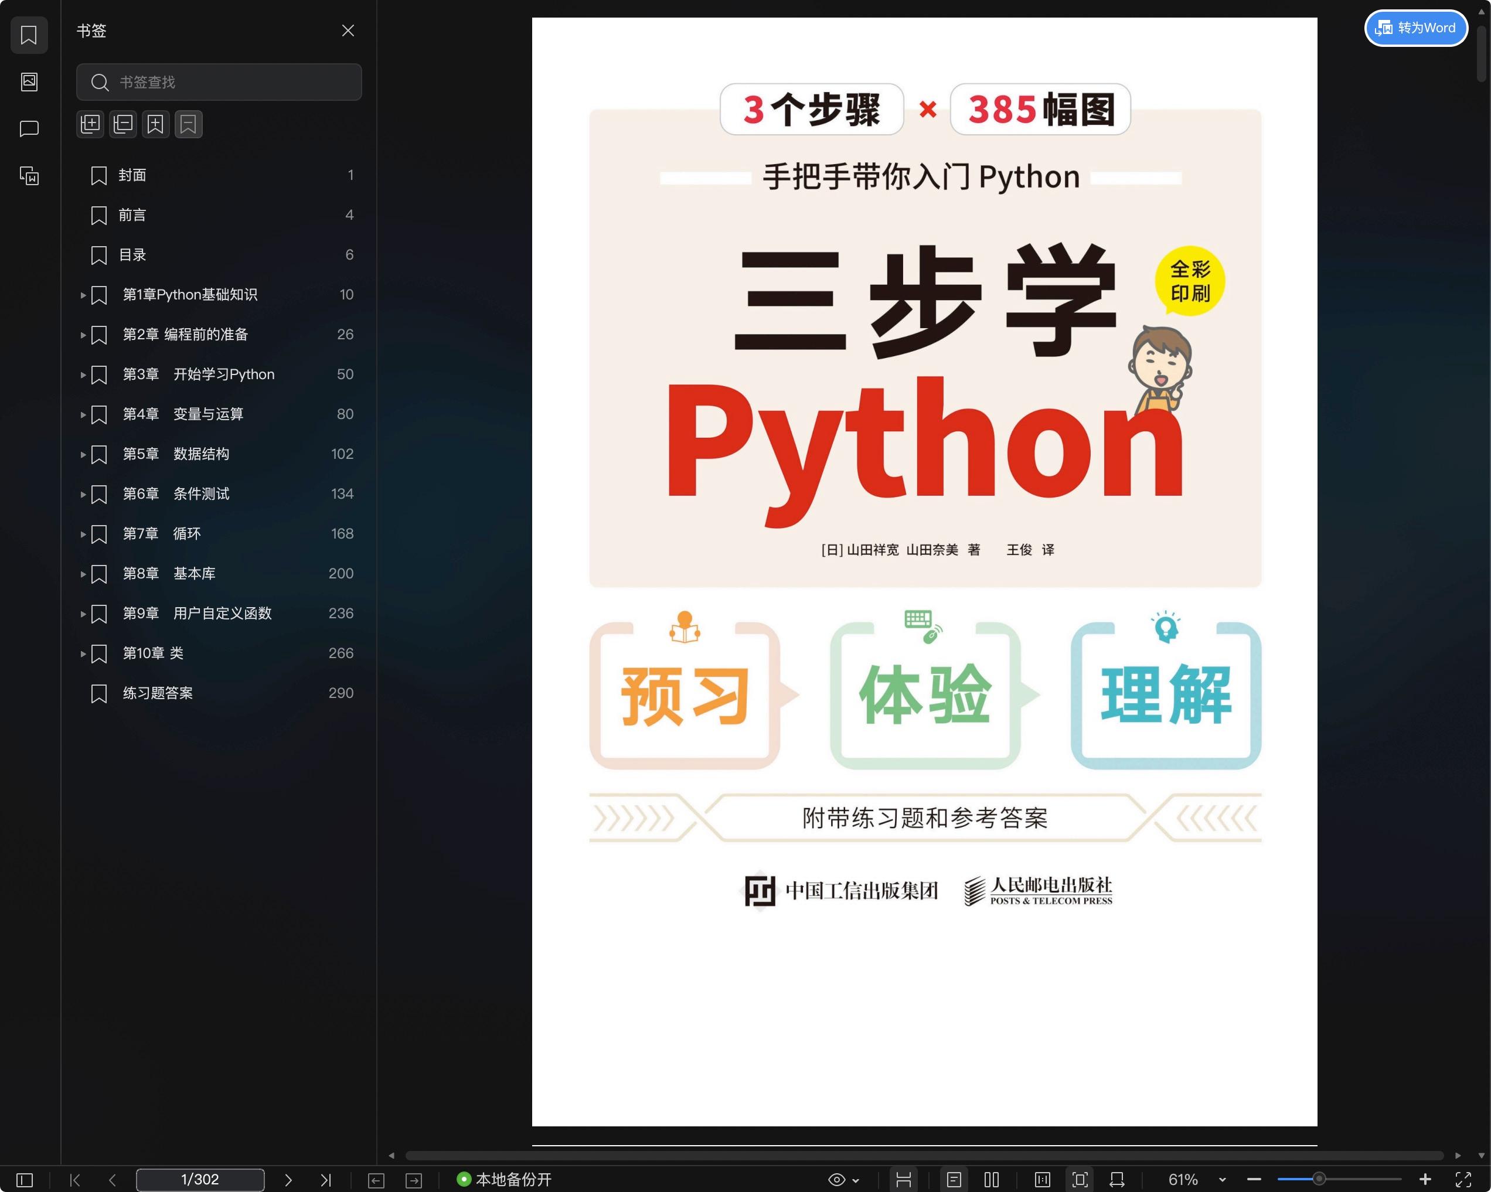Click horizontal scrollbar left arrow
The image size is (1491, 1192).
[392, 1155]
